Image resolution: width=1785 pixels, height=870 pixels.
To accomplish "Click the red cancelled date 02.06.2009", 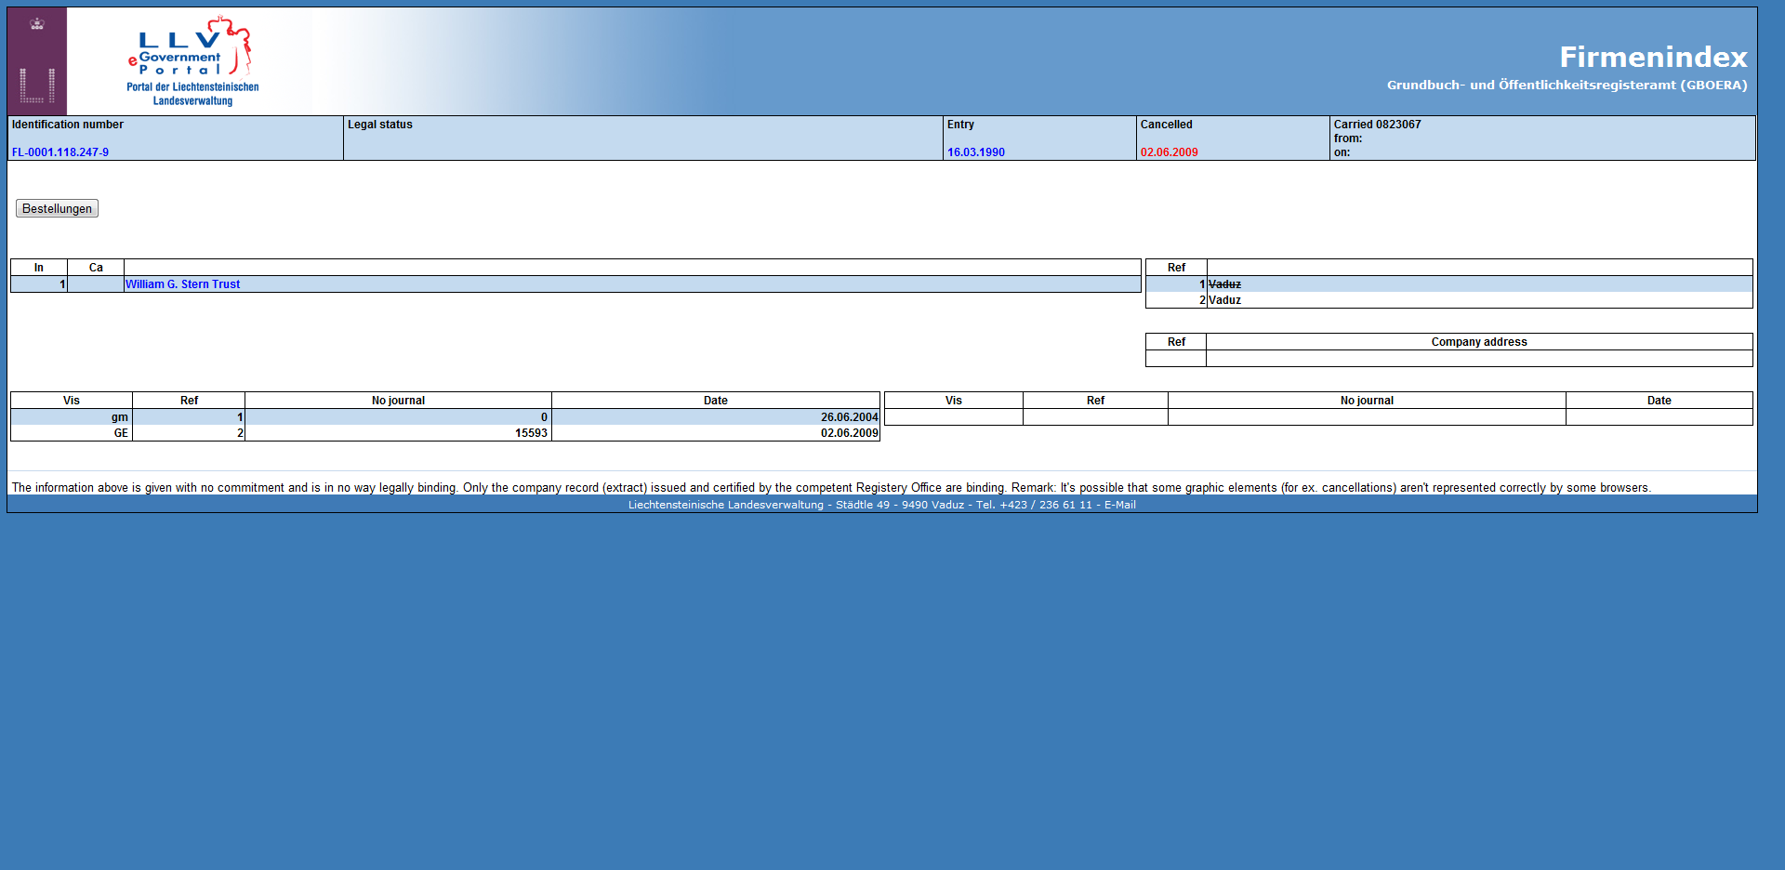I will click(1169, 152).
